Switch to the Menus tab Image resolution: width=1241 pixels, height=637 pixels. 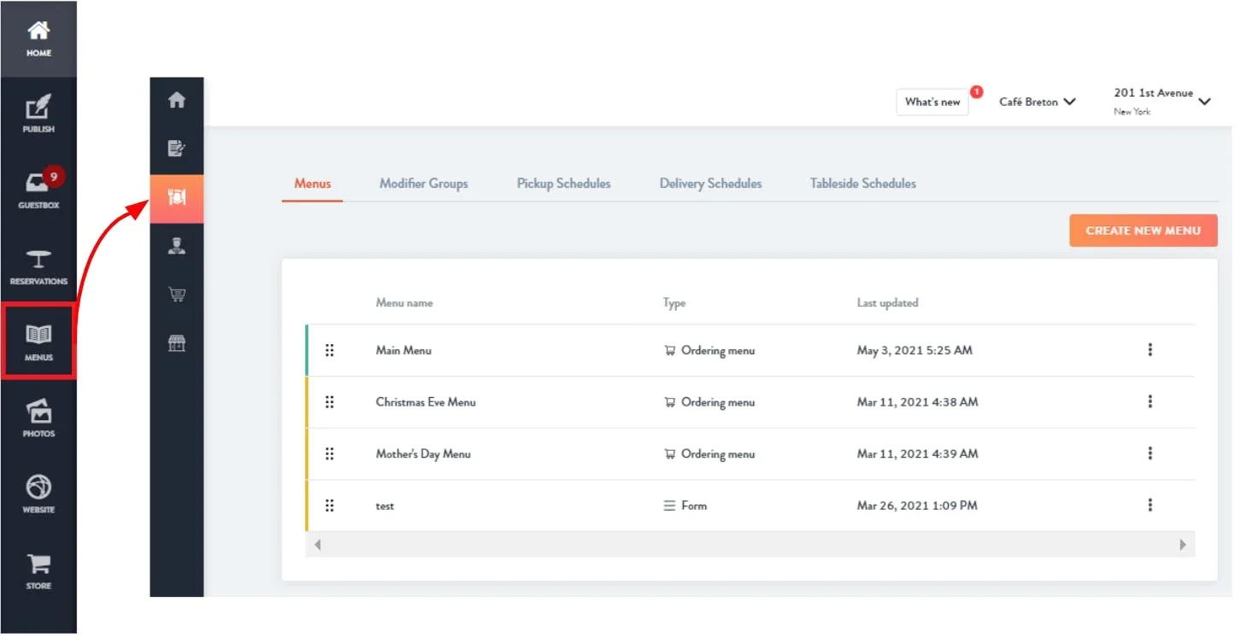click(x=312, y=184)
